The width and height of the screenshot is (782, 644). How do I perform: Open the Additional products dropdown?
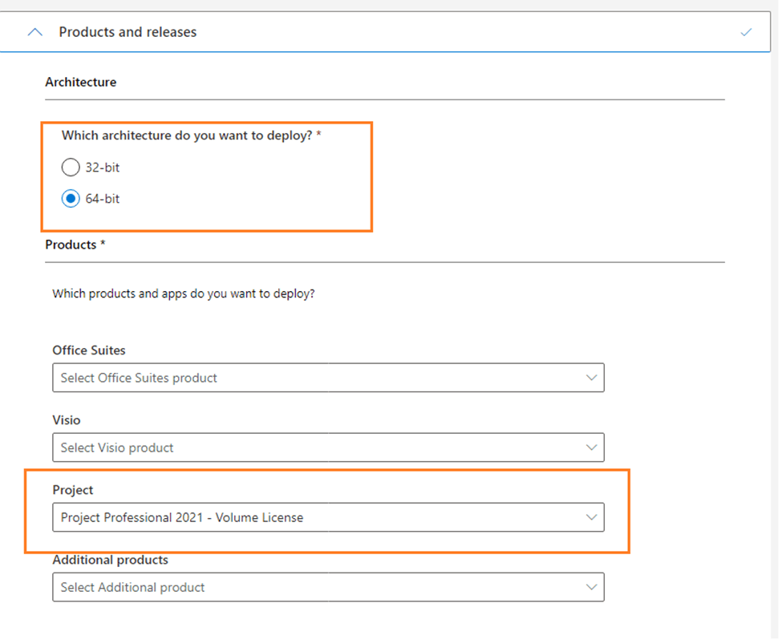point(329,586)
